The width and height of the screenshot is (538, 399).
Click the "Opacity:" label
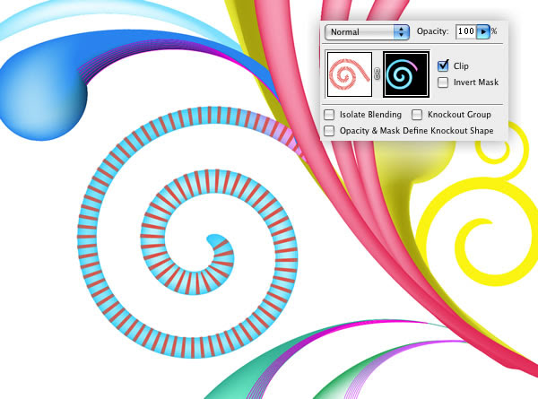tap(433, 31)
